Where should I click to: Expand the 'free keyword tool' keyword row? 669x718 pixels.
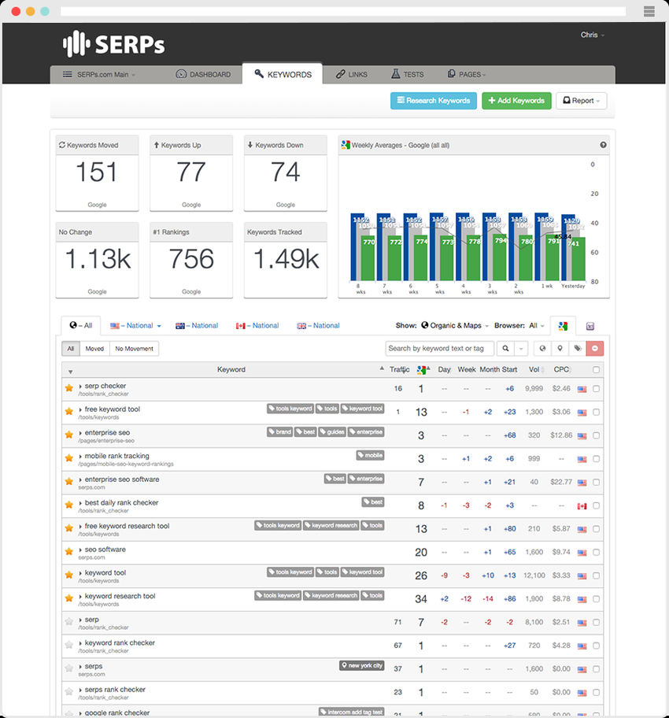(x=81, y=409)
